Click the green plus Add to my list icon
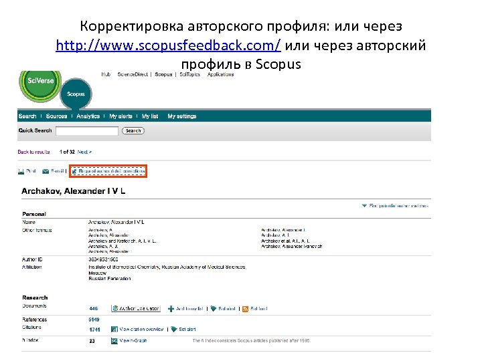This screenshot has height=361, width=482. tap(171, 309)
